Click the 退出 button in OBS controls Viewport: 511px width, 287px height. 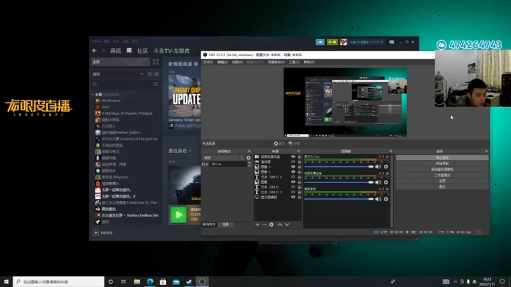coord(442,187)
